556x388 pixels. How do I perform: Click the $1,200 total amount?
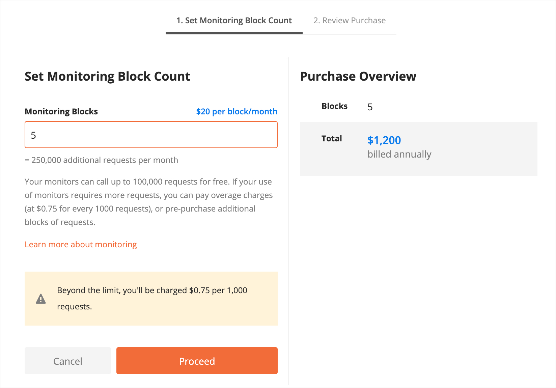[x=384, y=140]
